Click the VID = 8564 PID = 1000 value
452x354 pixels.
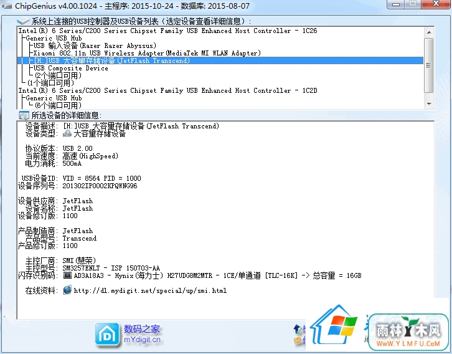101,178
